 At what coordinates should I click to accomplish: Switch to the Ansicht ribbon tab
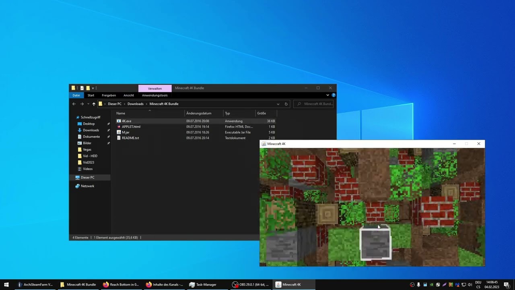coord(129,95)
